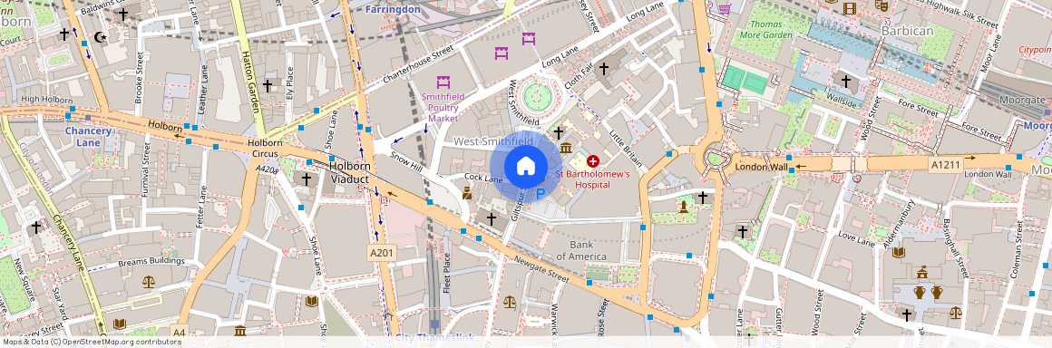Click the courthouse scales icon near Breams Buildings
1052x348 pixels.
148,282
